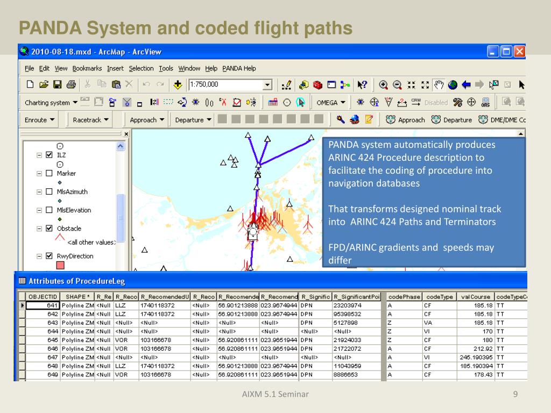
Task: Click the valCourse column header
Action: 476,297
